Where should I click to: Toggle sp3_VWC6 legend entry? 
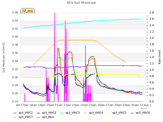(140, 113)
